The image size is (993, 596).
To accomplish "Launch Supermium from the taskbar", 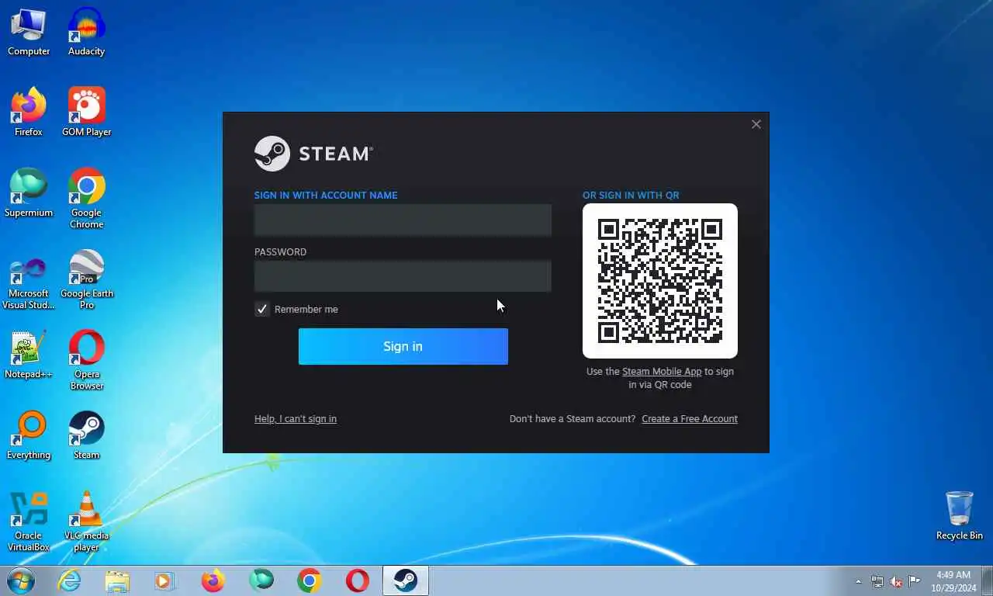I will 261,580.
